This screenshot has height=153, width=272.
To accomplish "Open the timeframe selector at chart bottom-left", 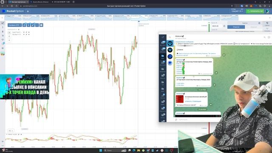I will pyautogui.click(x=11, y=130).
